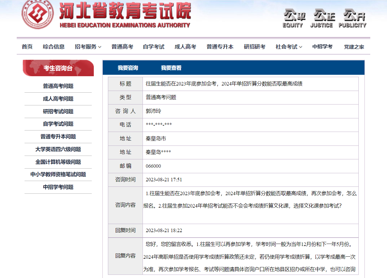Open 成人高考 navigation item
Image resolution: width=387 pixels, height=278 pixels.
(x=185, y=46)
